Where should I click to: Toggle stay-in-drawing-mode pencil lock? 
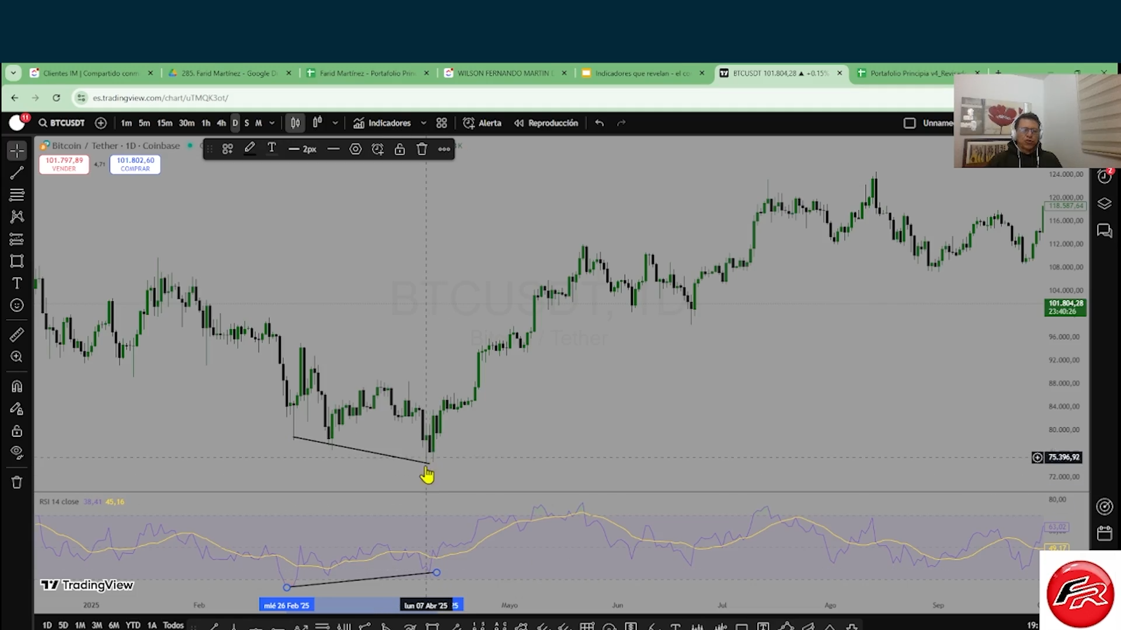pyautogui.click(x=17, y=409)
